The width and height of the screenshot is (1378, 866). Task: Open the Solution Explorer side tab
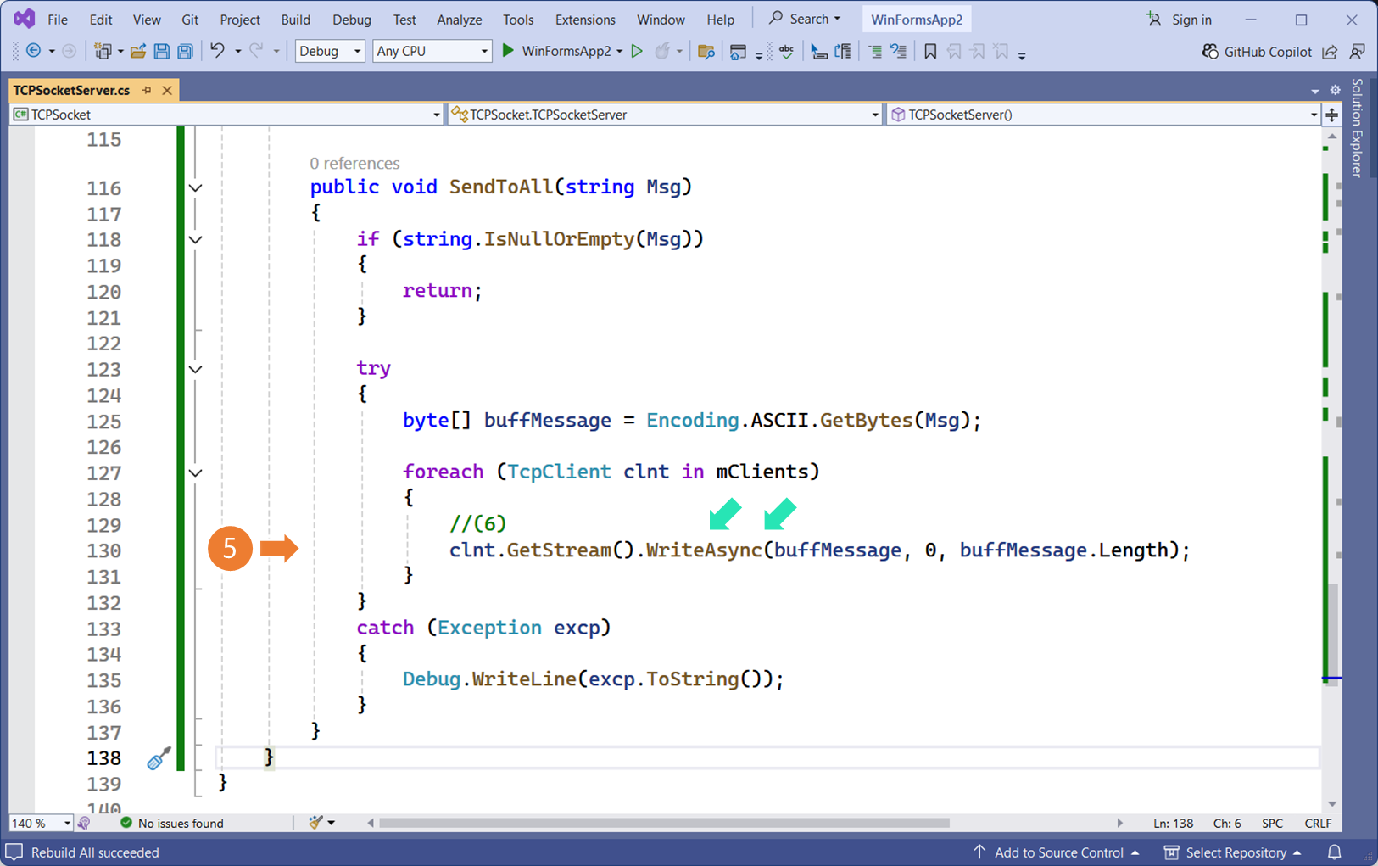(1357, 127)
